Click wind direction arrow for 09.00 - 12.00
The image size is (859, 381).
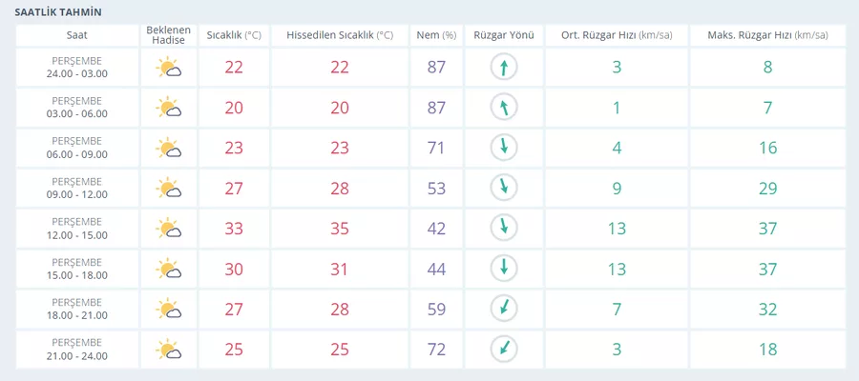[504, 188]
